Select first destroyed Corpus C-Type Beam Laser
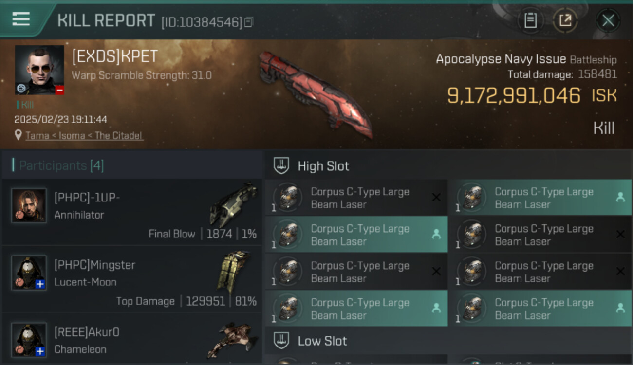Image resolution: width=633 pixels, height=365 pixels. pos(356,198)
